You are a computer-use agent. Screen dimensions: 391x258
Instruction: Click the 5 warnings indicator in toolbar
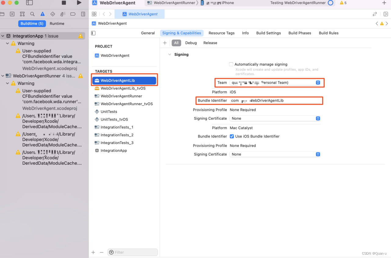click(343, 3)
